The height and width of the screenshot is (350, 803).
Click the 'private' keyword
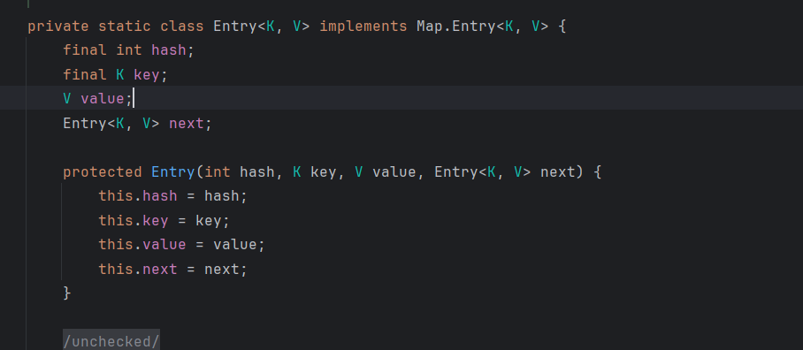[57, 27]
